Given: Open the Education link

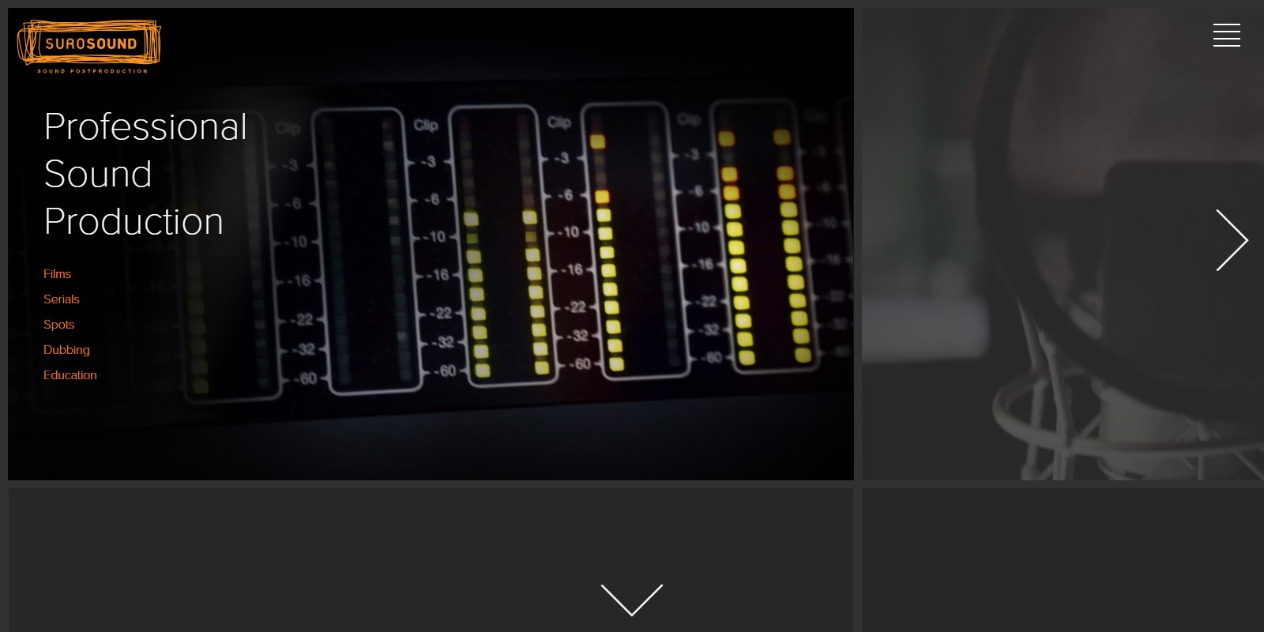Looking at the screenshot, I should pyautogui.click(x=70, y=375).
